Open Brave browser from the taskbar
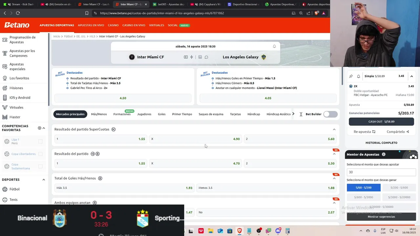This screenshot has width=420, height=236. click(240, 231)
